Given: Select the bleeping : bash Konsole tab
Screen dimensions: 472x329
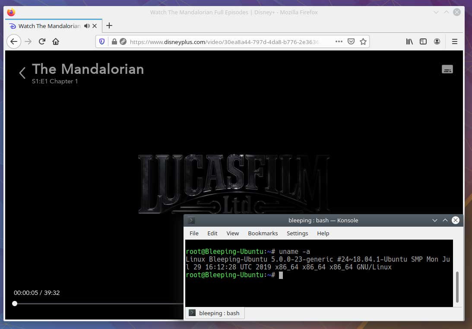Looking at the screenshot, I should coord(215,313).
